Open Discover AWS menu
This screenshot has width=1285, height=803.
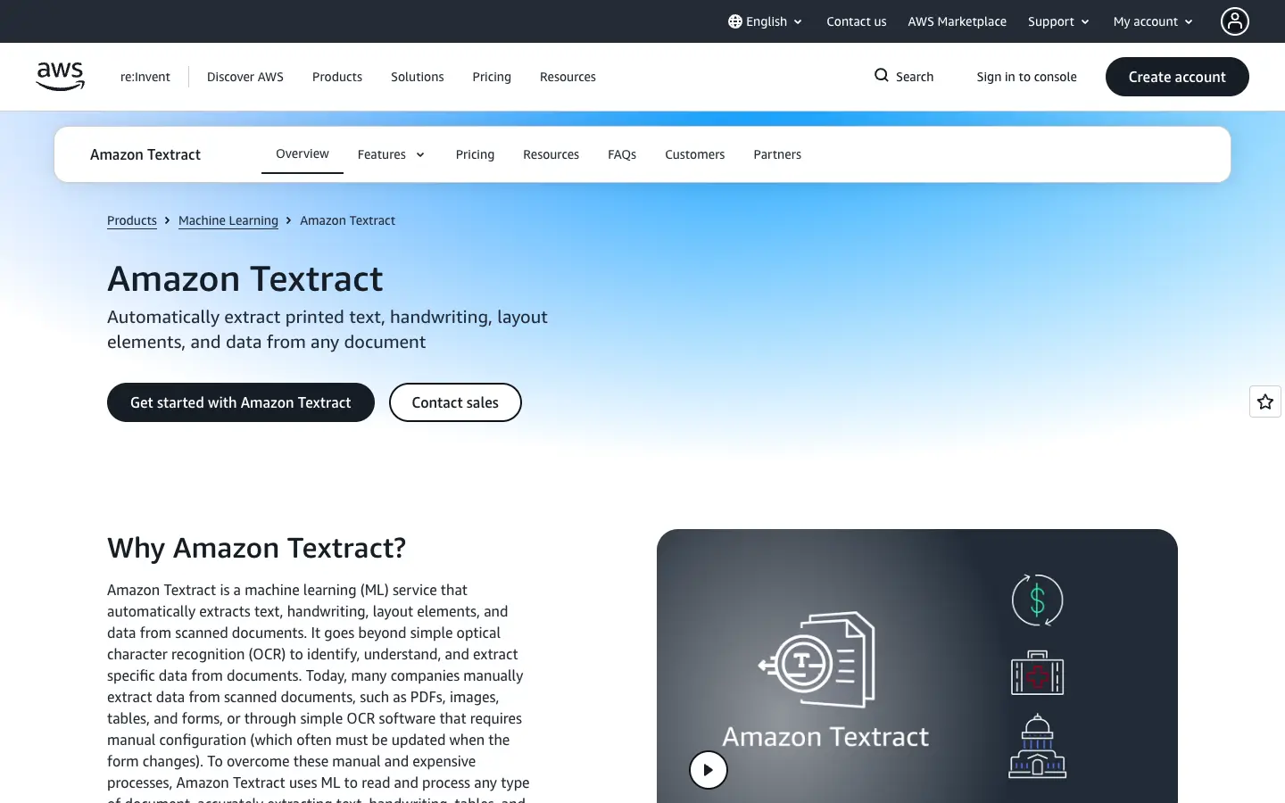245,77
